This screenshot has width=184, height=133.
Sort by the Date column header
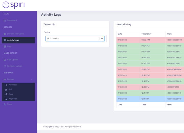(x=120, y=34)
